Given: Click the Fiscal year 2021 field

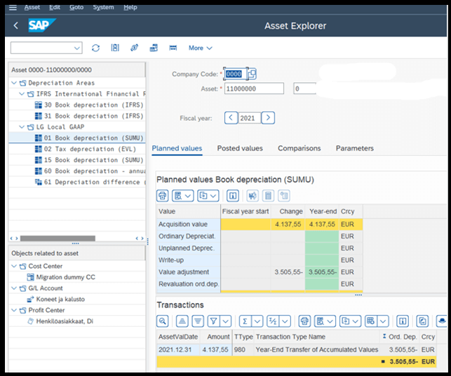Looking at the screenshot, I should click(250, 118).
